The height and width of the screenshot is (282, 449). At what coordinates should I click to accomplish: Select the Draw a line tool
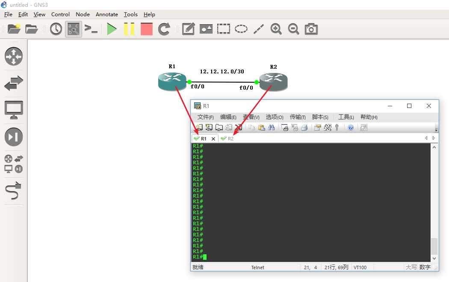click(x=259, y=29)
